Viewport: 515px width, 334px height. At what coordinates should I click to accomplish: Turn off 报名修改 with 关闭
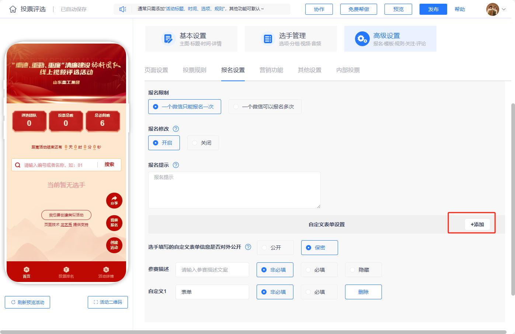[x=203, y=143]
